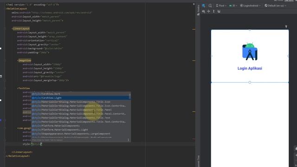Select @style/CardView.Light suggestion
The height and width of the screenshot is (167, 297).
(x=80, y=98)
